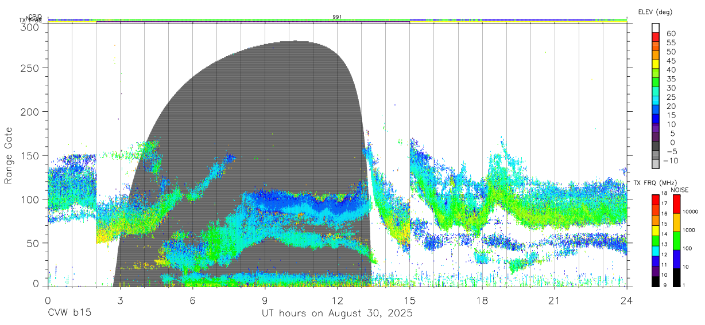The width and height of the screenshot is (705, 325).
Task: Click the 150 tick label on y-axis
Action: coord(29,155)
